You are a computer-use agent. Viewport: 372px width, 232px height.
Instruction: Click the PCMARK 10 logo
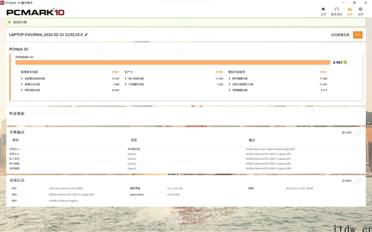(35, 12)
